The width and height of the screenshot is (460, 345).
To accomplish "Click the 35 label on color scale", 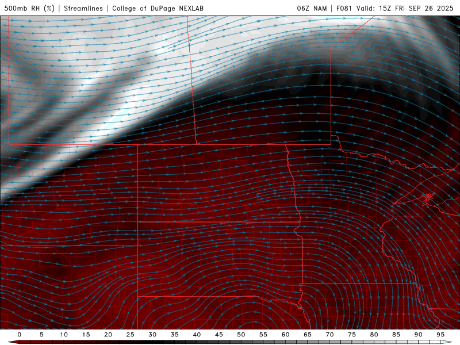I will 175,335.
